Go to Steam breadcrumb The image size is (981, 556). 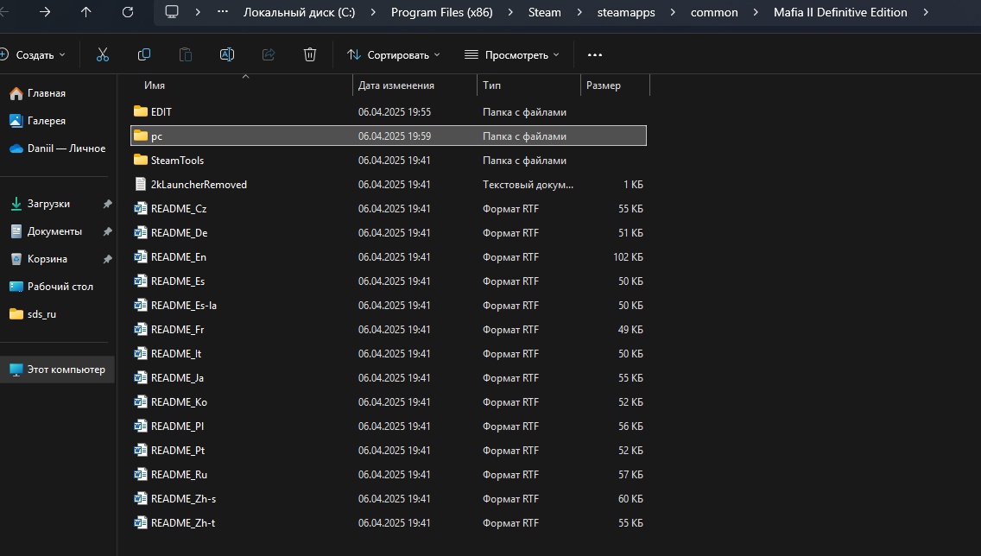(544, 12)
